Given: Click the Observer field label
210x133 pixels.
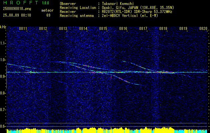Looking at the screenshot, I should tap(68, 4).
